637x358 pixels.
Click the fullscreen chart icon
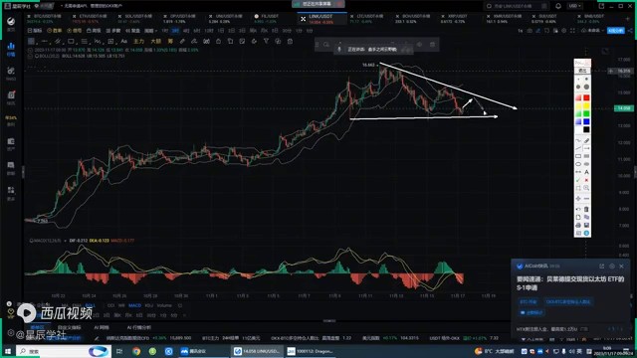click(572, 31)
